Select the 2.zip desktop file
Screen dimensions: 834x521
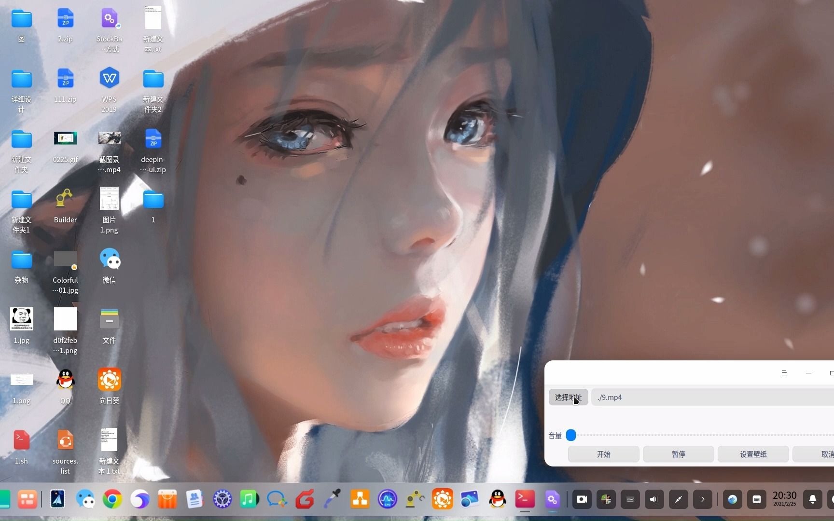[x=65, y=25]
